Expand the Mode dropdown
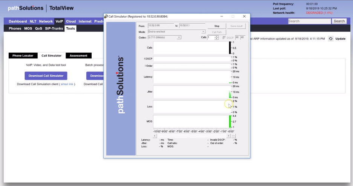This screenshot has height=186, width=353. click(x=203, y=32)
